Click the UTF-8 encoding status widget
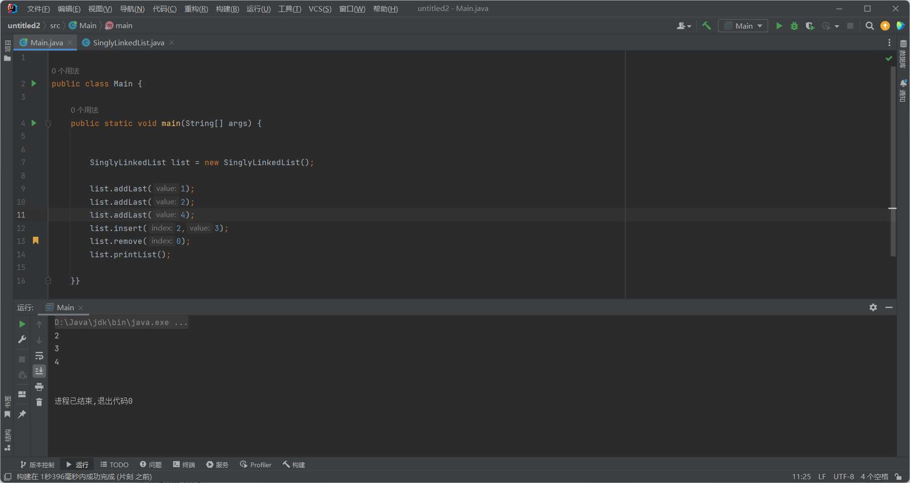Viewport: 910px width, 483px height. click(844, 476)
